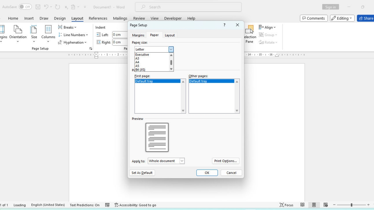Click the Save icon in title bar
Viewport: 374px width, 210px height.
coord(38,7)
